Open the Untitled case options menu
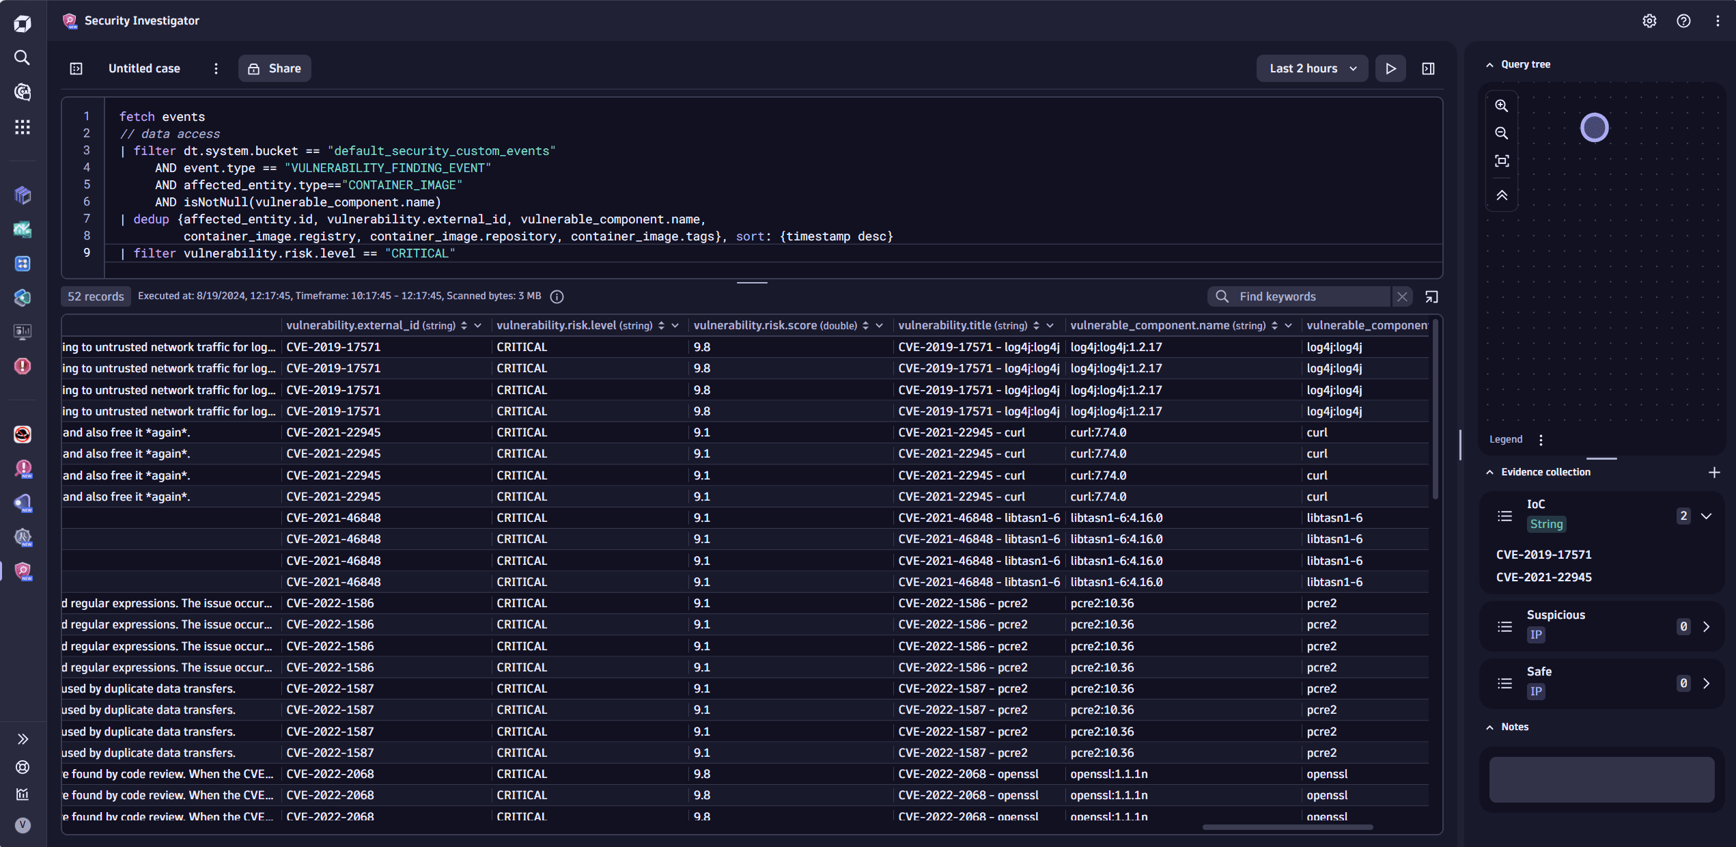Image resolution: width=1736 pixels, height=847 pixels. point(216,68)
